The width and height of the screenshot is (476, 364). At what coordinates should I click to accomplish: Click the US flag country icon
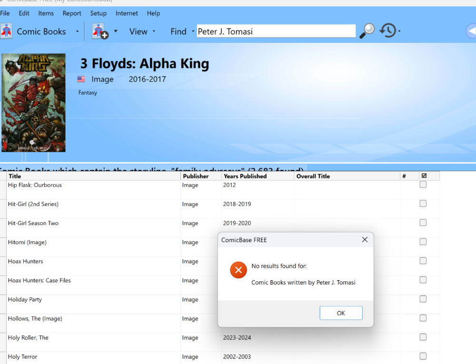point(81,79)
